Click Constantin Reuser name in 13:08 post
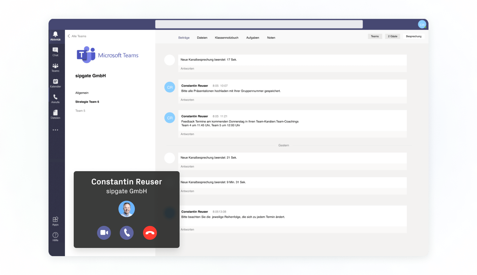 point(195,212)
